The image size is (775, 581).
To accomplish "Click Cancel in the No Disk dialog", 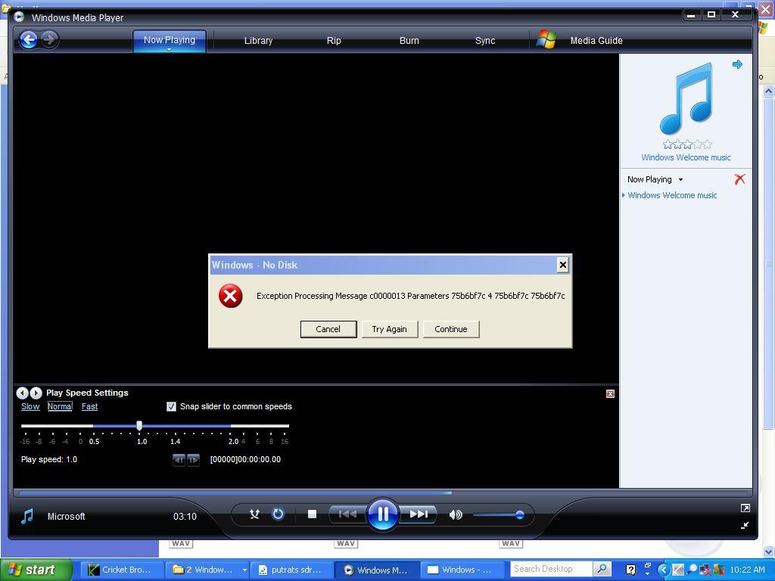I will click(x=328, y=329).
